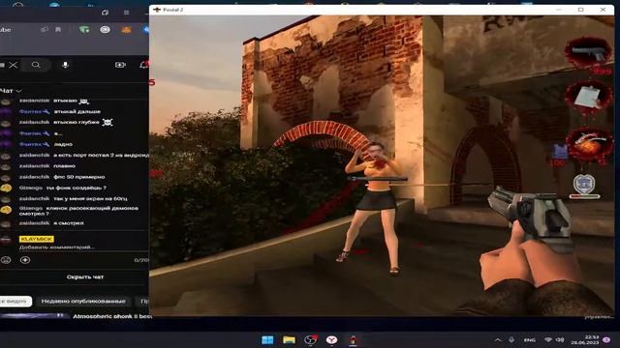Open the Windows Start button

coord(267,339)
